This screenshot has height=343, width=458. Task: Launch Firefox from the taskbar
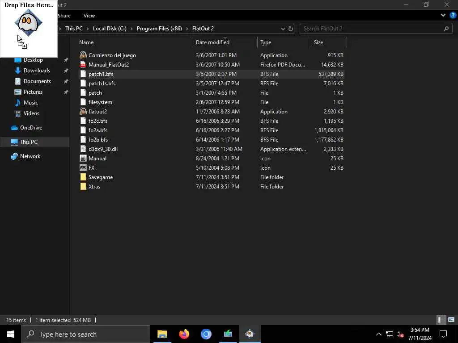coord(184,334)
